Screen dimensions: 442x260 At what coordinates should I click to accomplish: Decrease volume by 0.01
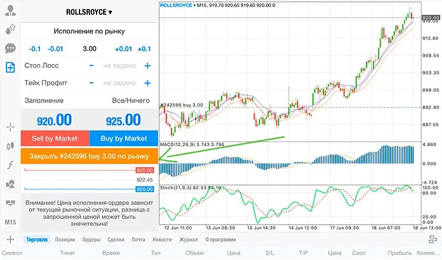pyautogui.click(x=55, y=49)
